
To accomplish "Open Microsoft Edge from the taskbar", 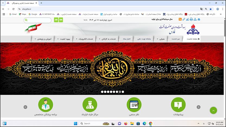I will (144, 123).
